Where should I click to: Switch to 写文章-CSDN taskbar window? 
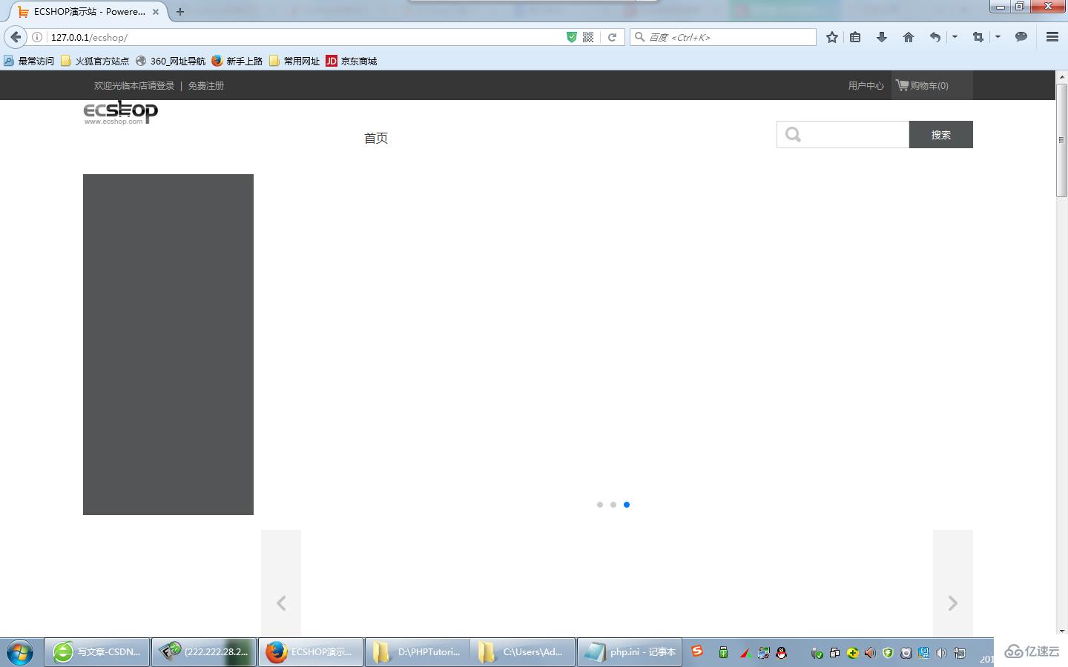coord(97,652)
